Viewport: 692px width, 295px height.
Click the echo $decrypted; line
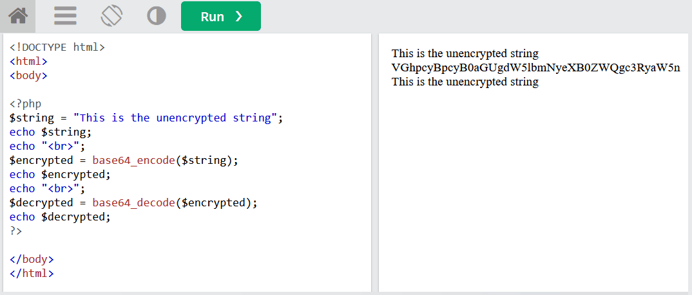click(59, 217)
